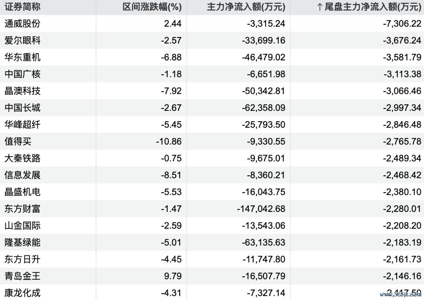Viewport: 424px width, 300px height.
Task: Click the 证券简称 column header
Action: [x=22, y=7]
